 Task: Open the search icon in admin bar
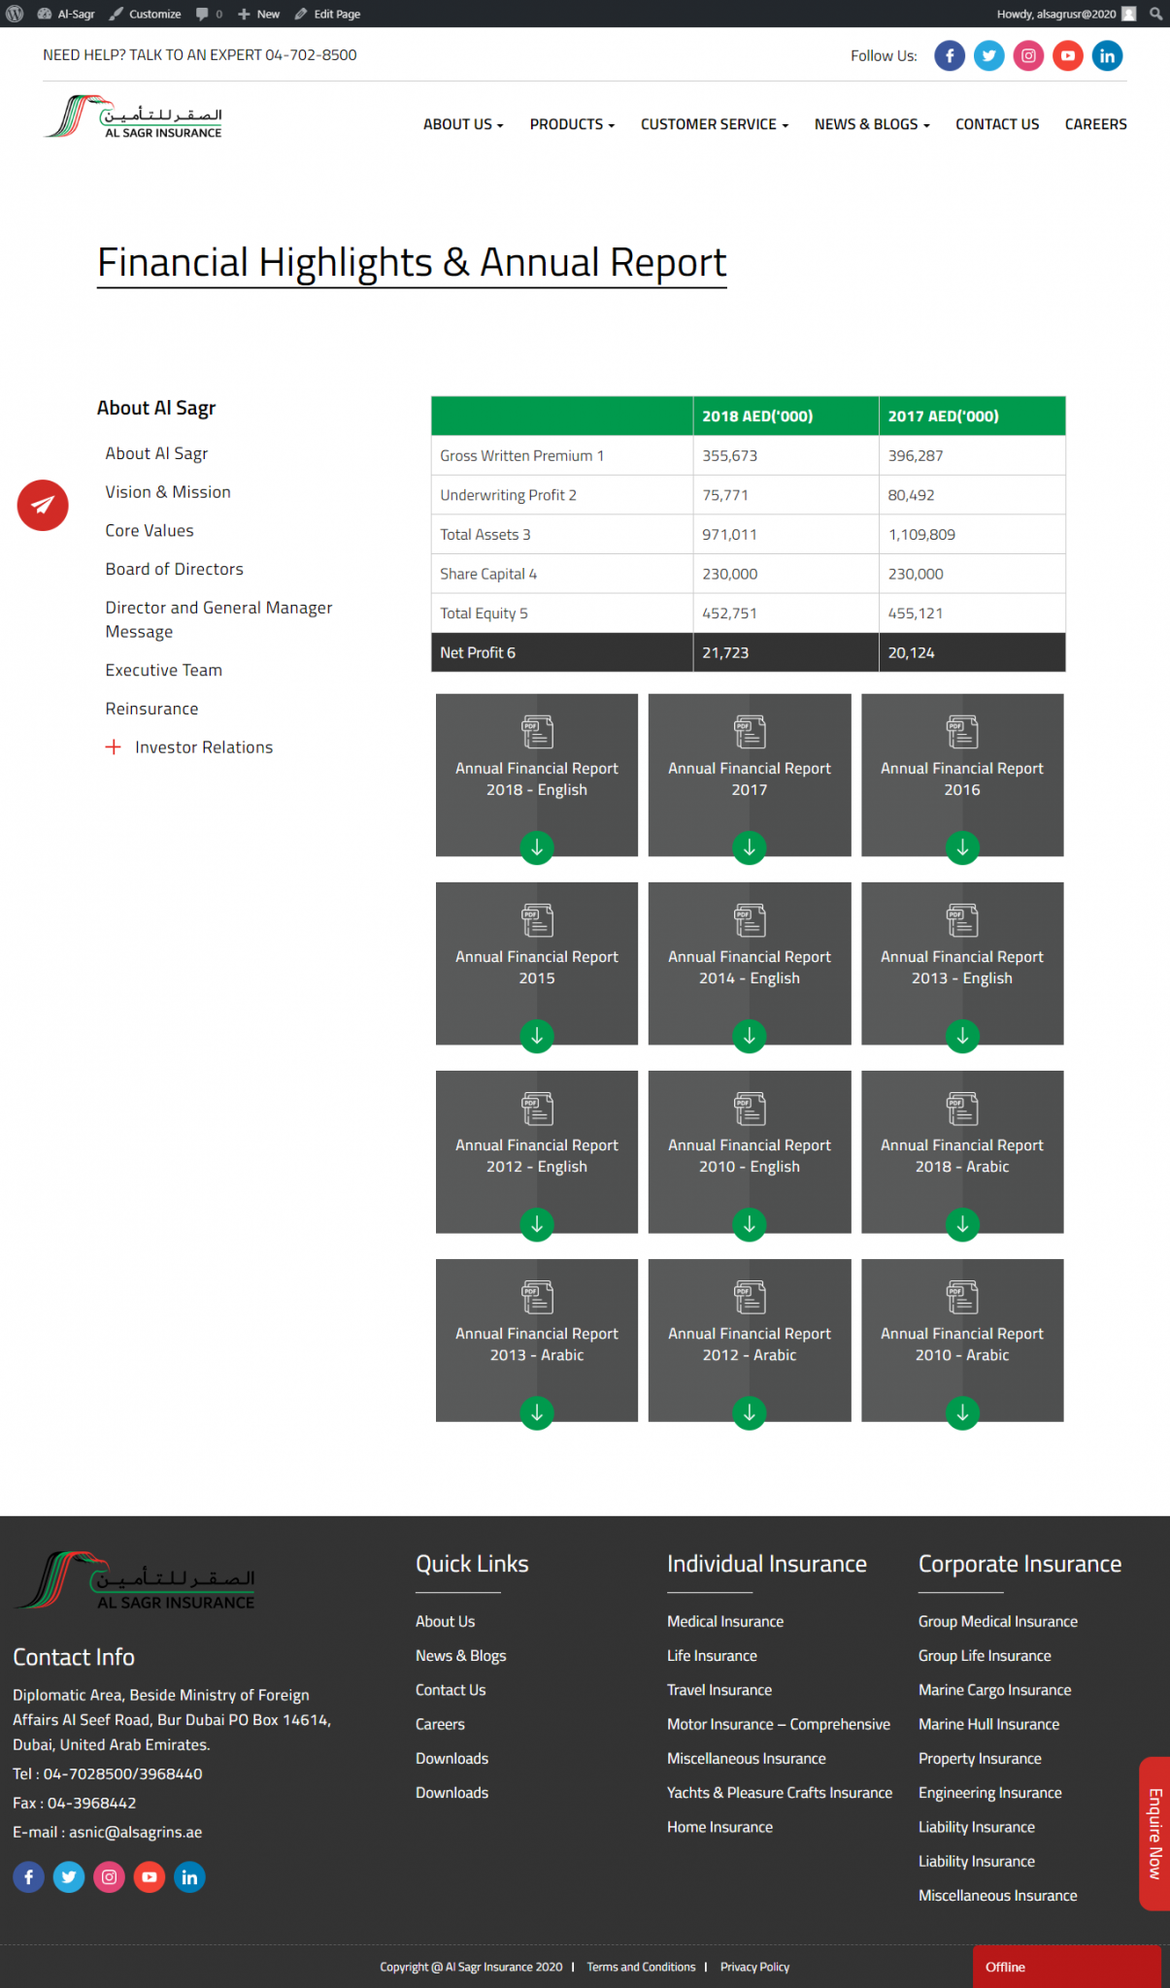pos(1155,14)
